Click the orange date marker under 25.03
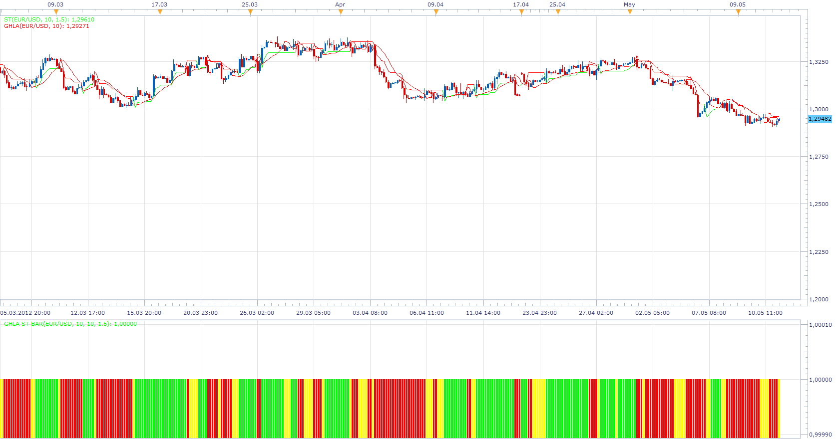The width and height of the screenshot is (836, 439). pyautogui.click(x=250, y=12)
